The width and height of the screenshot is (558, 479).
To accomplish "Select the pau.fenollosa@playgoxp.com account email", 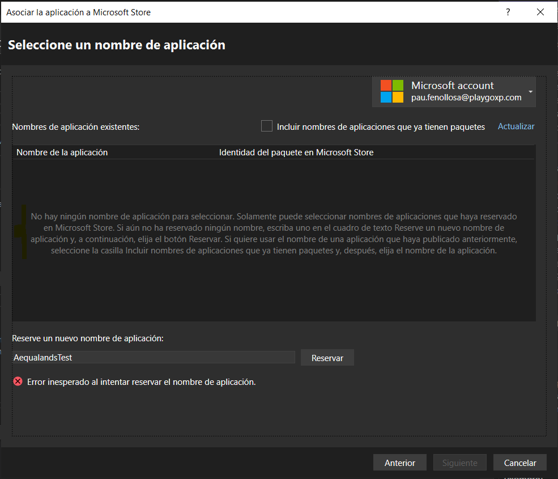I will (x=466, y=98).
